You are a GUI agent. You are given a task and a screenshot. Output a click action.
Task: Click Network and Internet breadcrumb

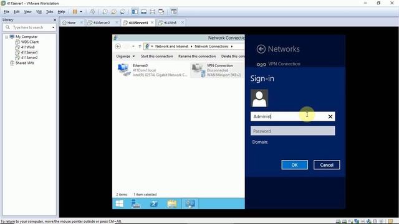[171, 47]
